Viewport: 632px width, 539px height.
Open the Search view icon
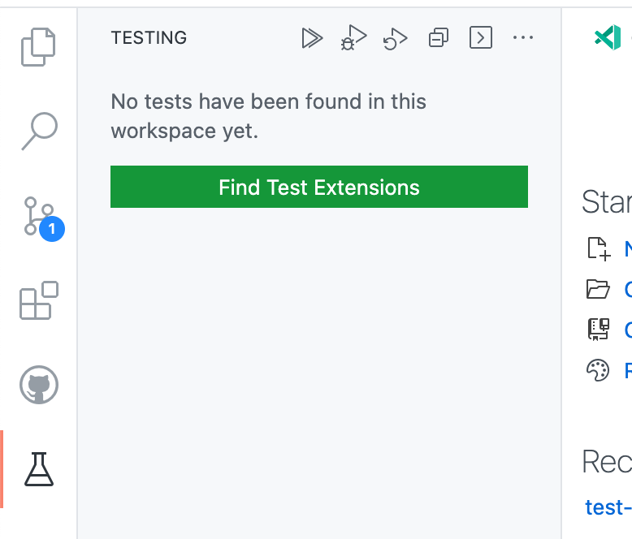(38, 131)
